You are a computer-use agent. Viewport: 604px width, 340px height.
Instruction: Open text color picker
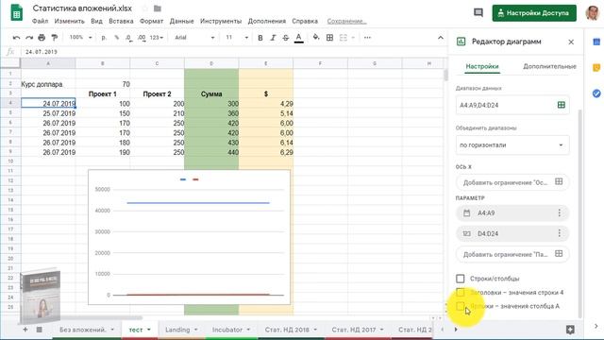click(x=298, y=38)
